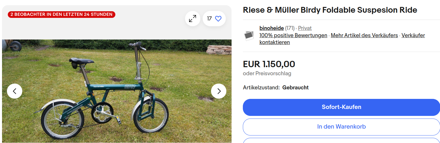Open 100% positive Bewertungen link
This screenshot has width=440, height=143.
point(293,35)
